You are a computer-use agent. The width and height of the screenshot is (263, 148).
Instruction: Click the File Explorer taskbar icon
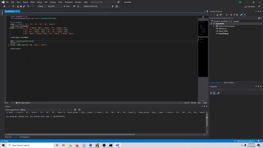(70, 145)
